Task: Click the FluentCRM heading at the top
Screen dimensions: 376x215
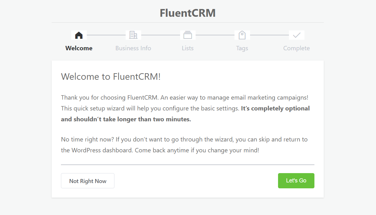Action: click(x=188, y=13)
